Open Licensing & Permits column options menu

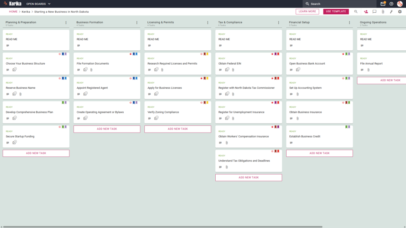(x=208, y=23)
